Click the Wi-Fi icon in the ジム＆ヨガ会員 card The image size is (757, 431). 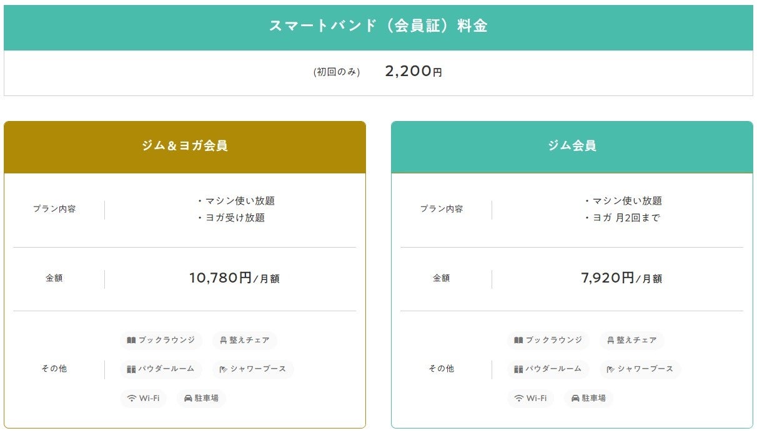(131, 398)
